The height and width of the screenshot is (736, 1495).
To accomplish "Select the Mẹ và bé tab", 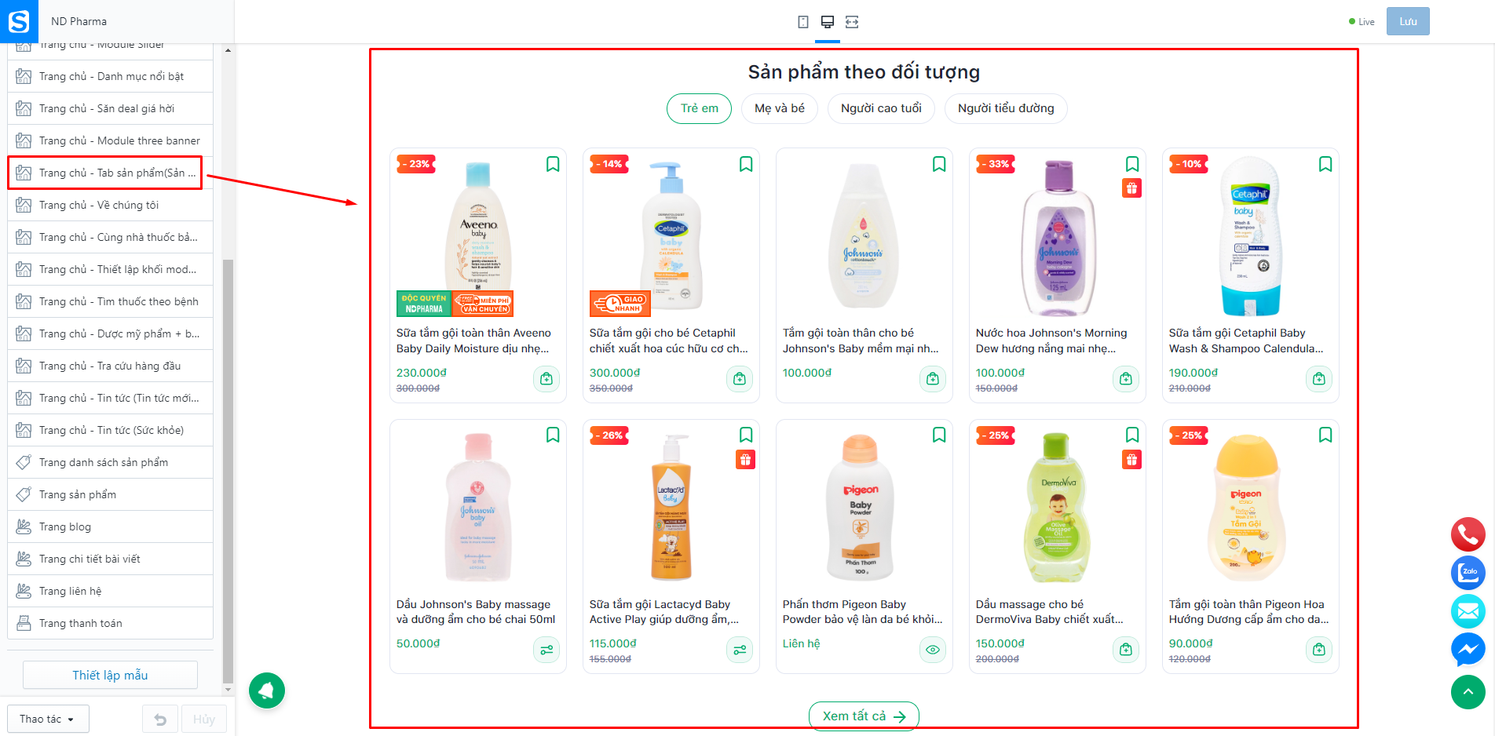I will [x=780, y=108].
